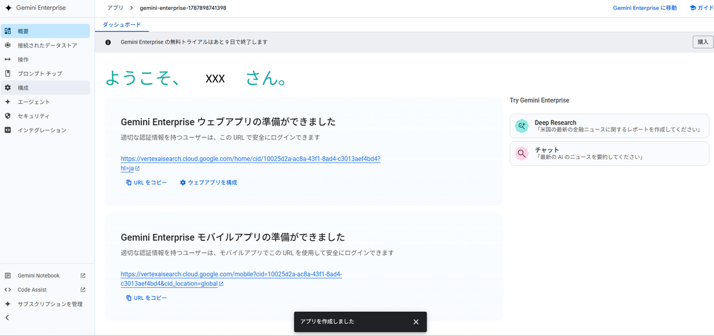Click the サブスクリプションを管理 sparkle icon

coord(7,304)
